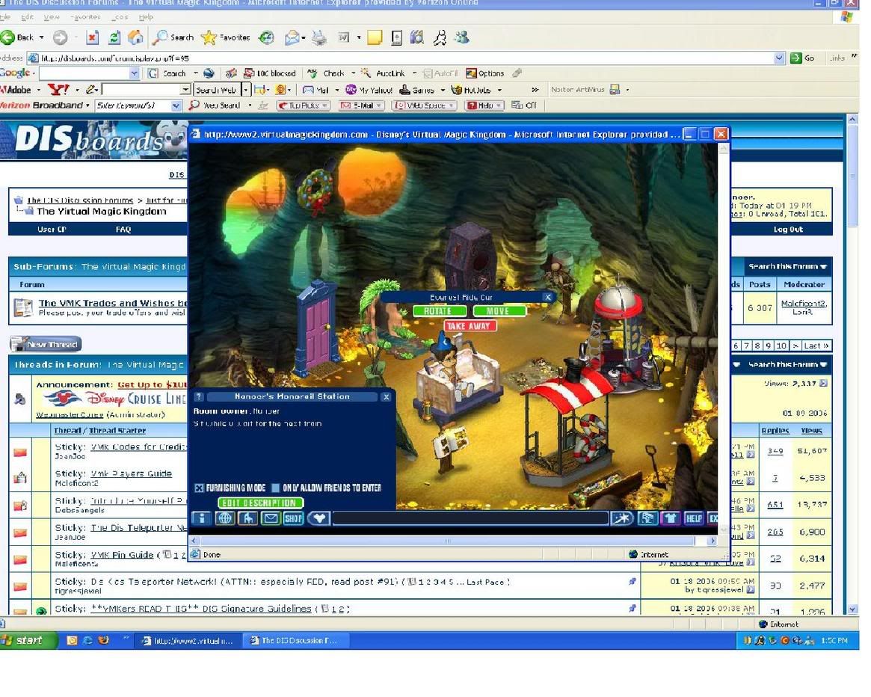Click the VMK magic wand icon
Viewport: 871px width, 697px height.
click(x=622, y=518)
